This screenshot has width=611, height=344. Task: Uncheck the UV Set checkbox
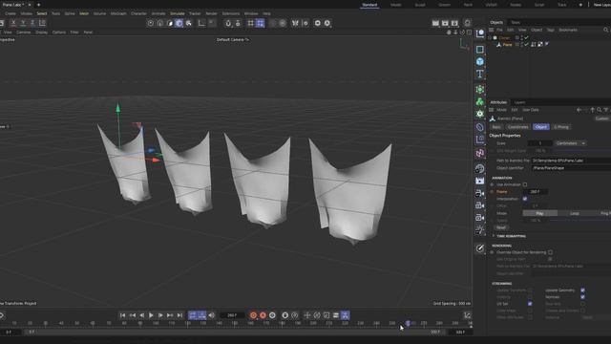(530, 304)
